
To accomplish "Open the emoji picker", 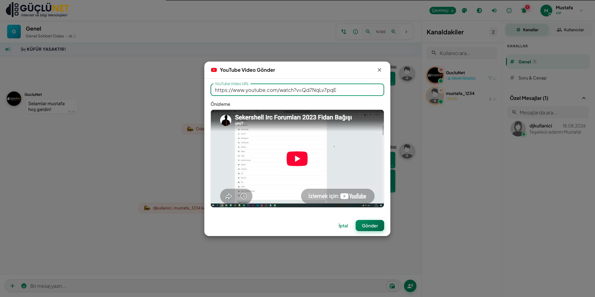I will 24,286.
